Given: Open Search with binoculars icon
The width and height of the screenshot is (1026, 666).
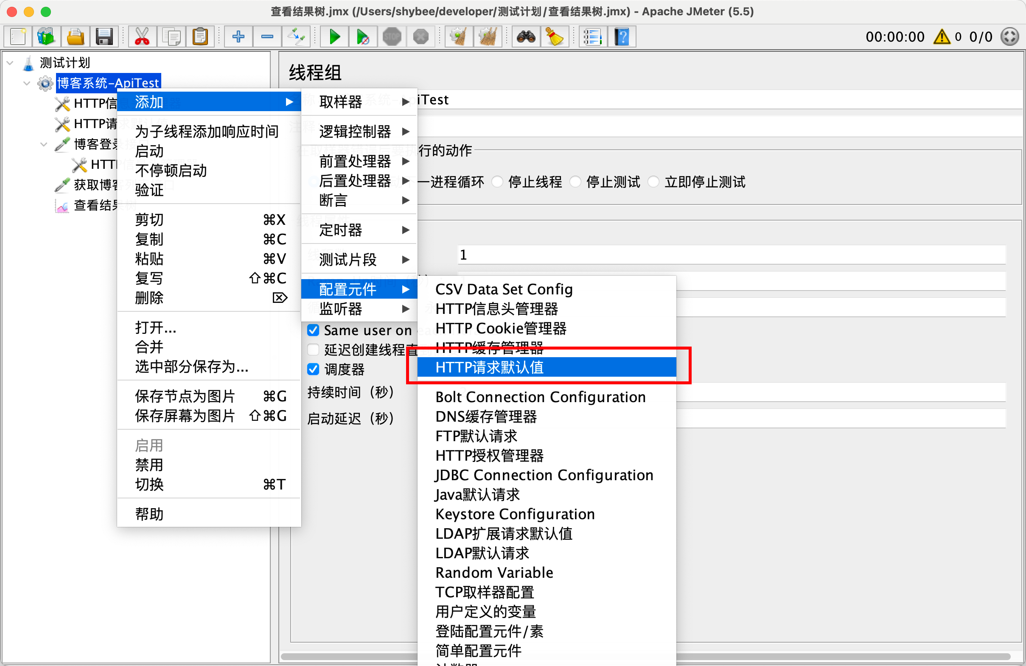Looking at the screenshot, I should click(x=526, y=37).
